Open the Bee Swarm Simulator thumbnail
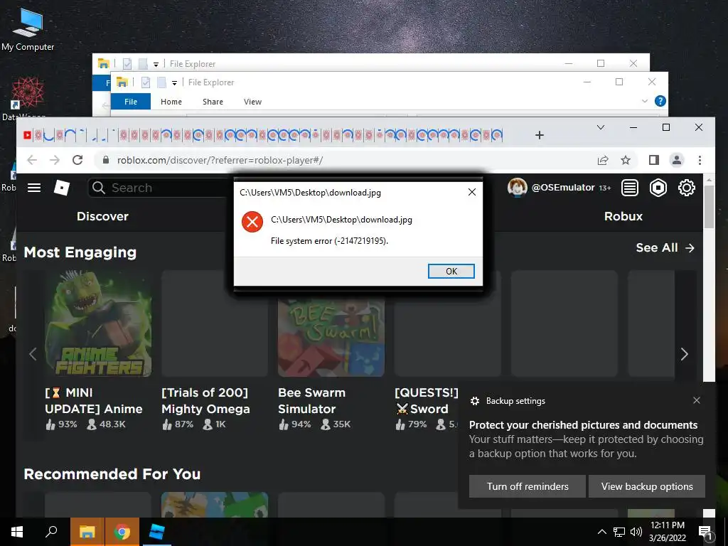 [x=331, y=338]
